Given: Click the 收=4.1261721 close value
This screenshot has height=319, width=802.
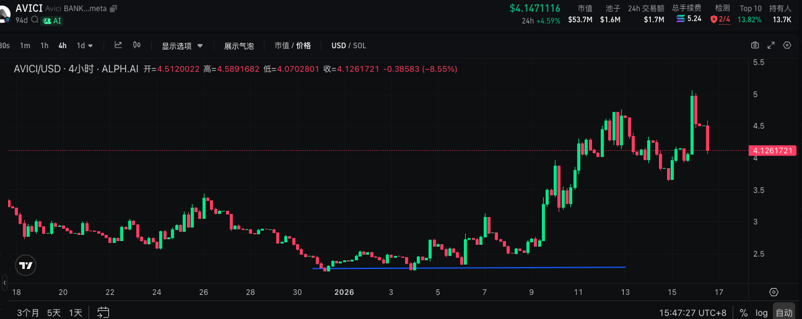Looking at the screenshot, I should [352, 69].
